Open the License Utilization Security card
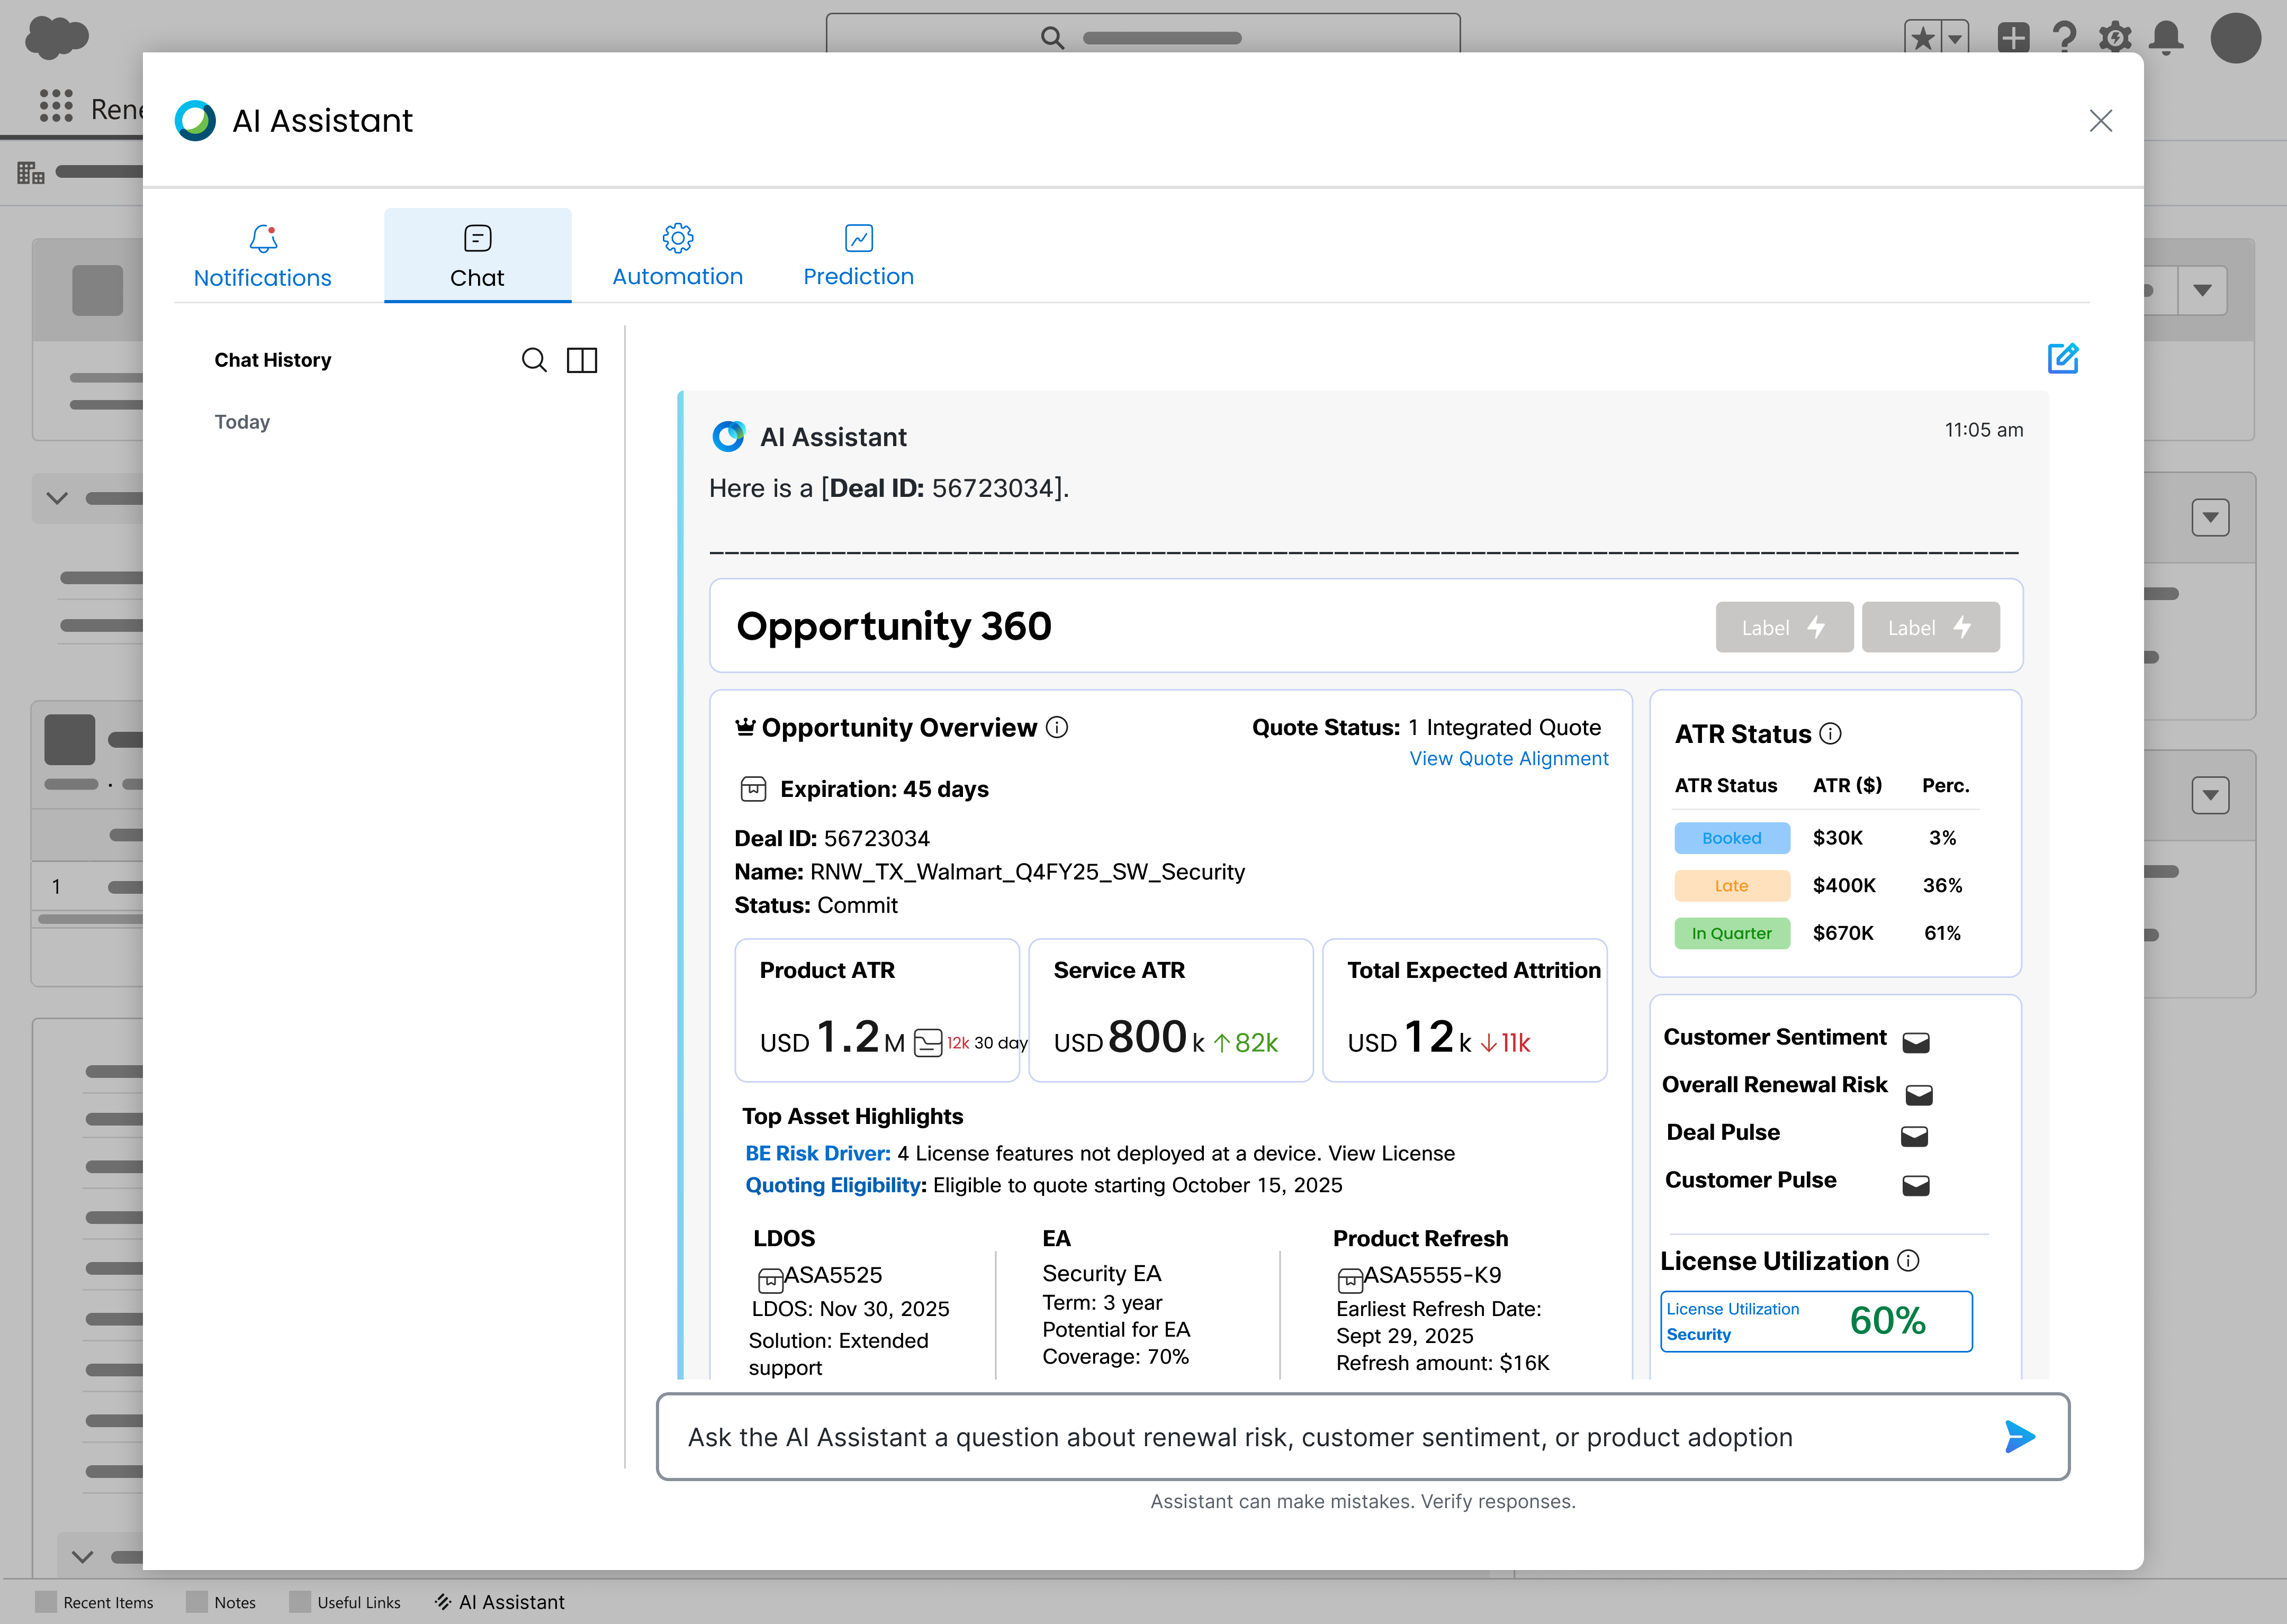This screenshot has height=1624, width=2287. pos(1816,1321)
